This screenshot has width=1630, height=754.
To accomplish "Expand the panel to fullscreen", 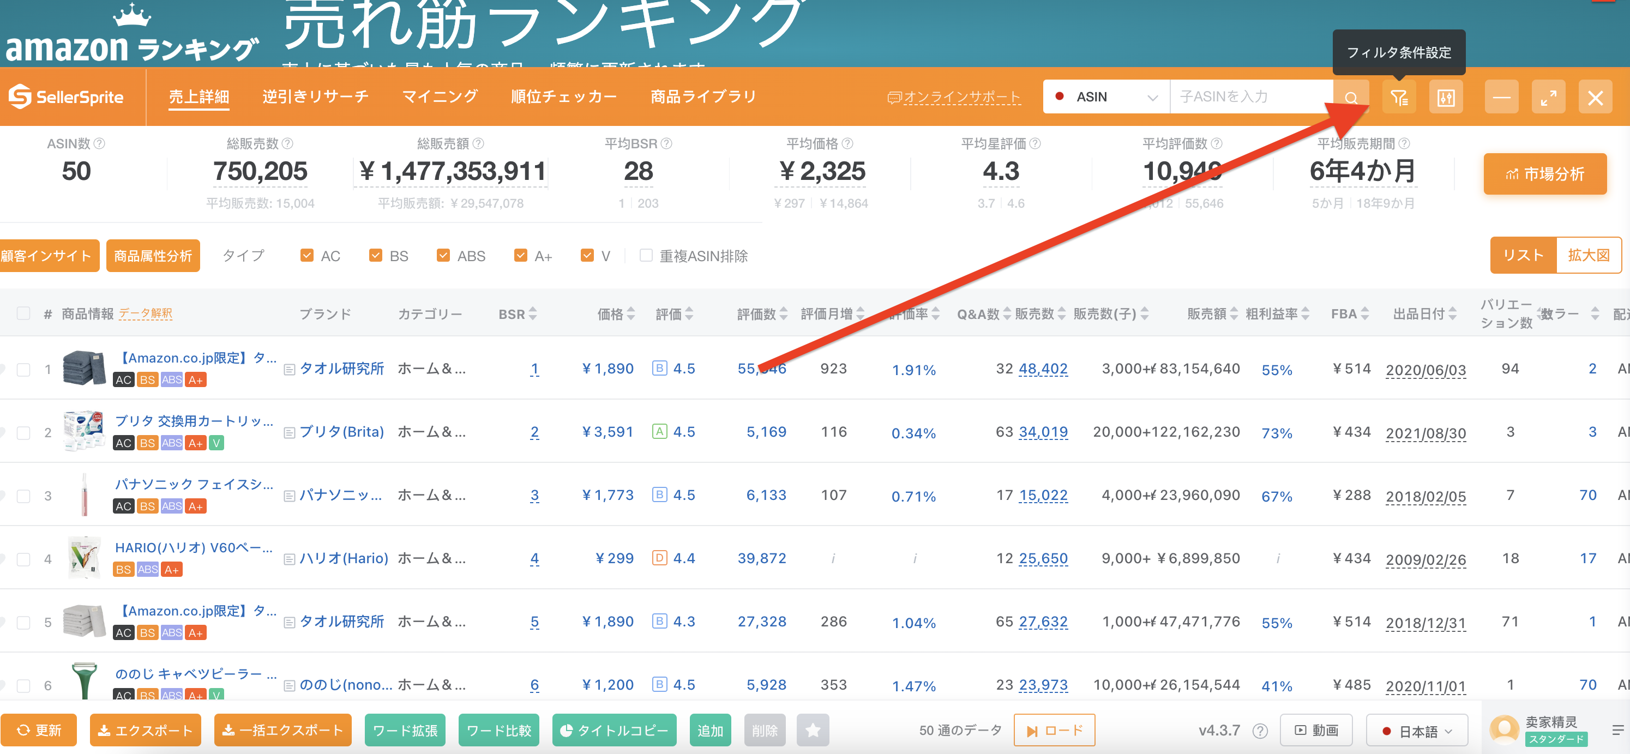I will point(1548,98).
